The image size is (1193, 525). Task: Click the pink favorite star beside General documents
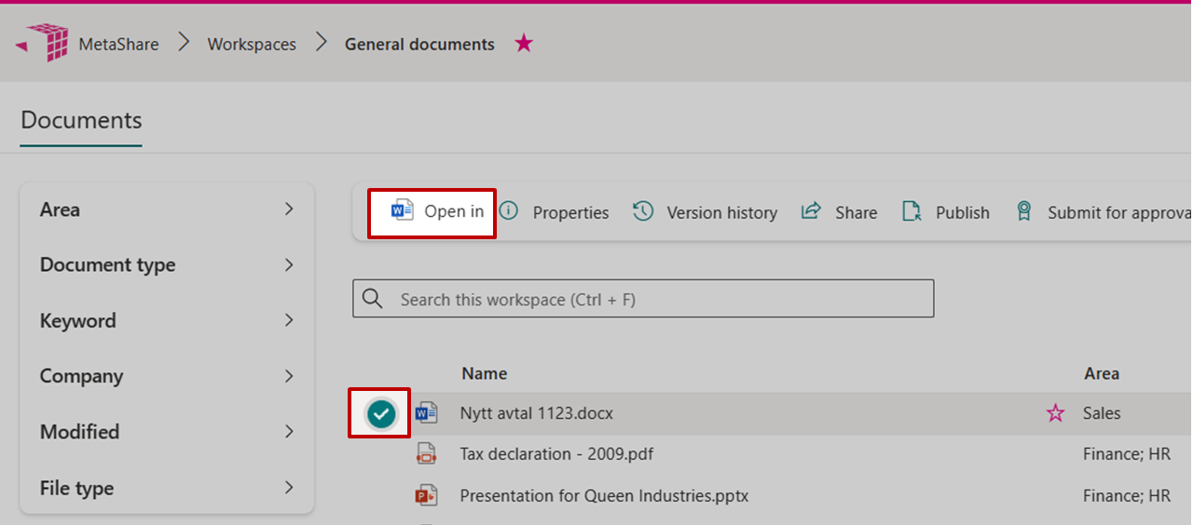(x=524, y=44)
